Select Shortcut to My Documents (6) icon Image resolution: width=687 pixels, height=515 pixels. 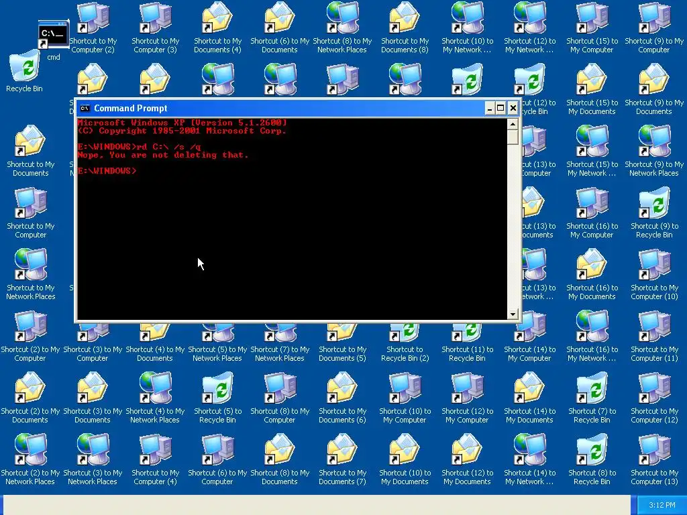(x=342, y=388)
